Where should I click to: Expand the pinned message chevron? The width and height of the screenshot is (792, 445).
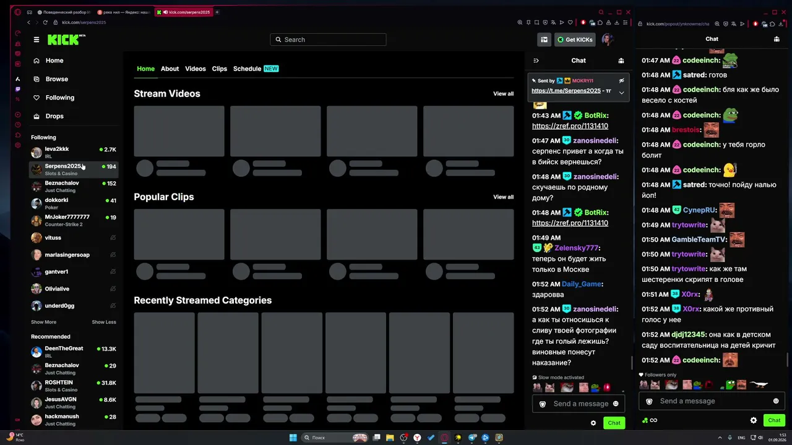click(621, 93)
